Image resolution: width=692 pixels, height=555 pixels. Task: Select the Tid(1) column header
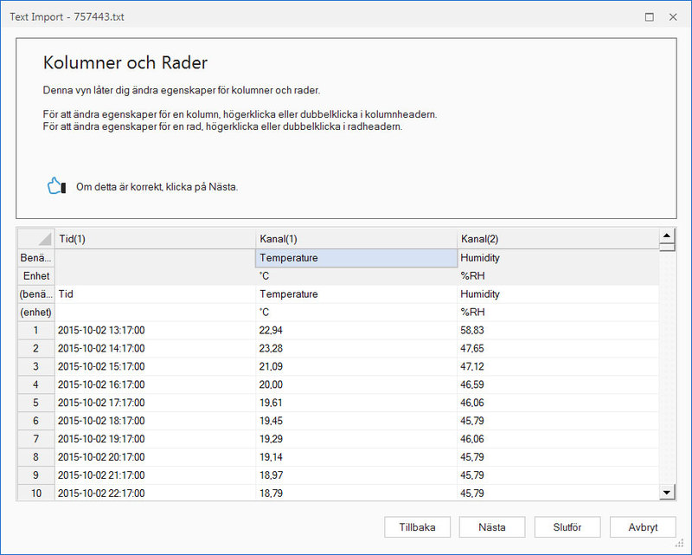pyautogui.click(x=156, y=239)
